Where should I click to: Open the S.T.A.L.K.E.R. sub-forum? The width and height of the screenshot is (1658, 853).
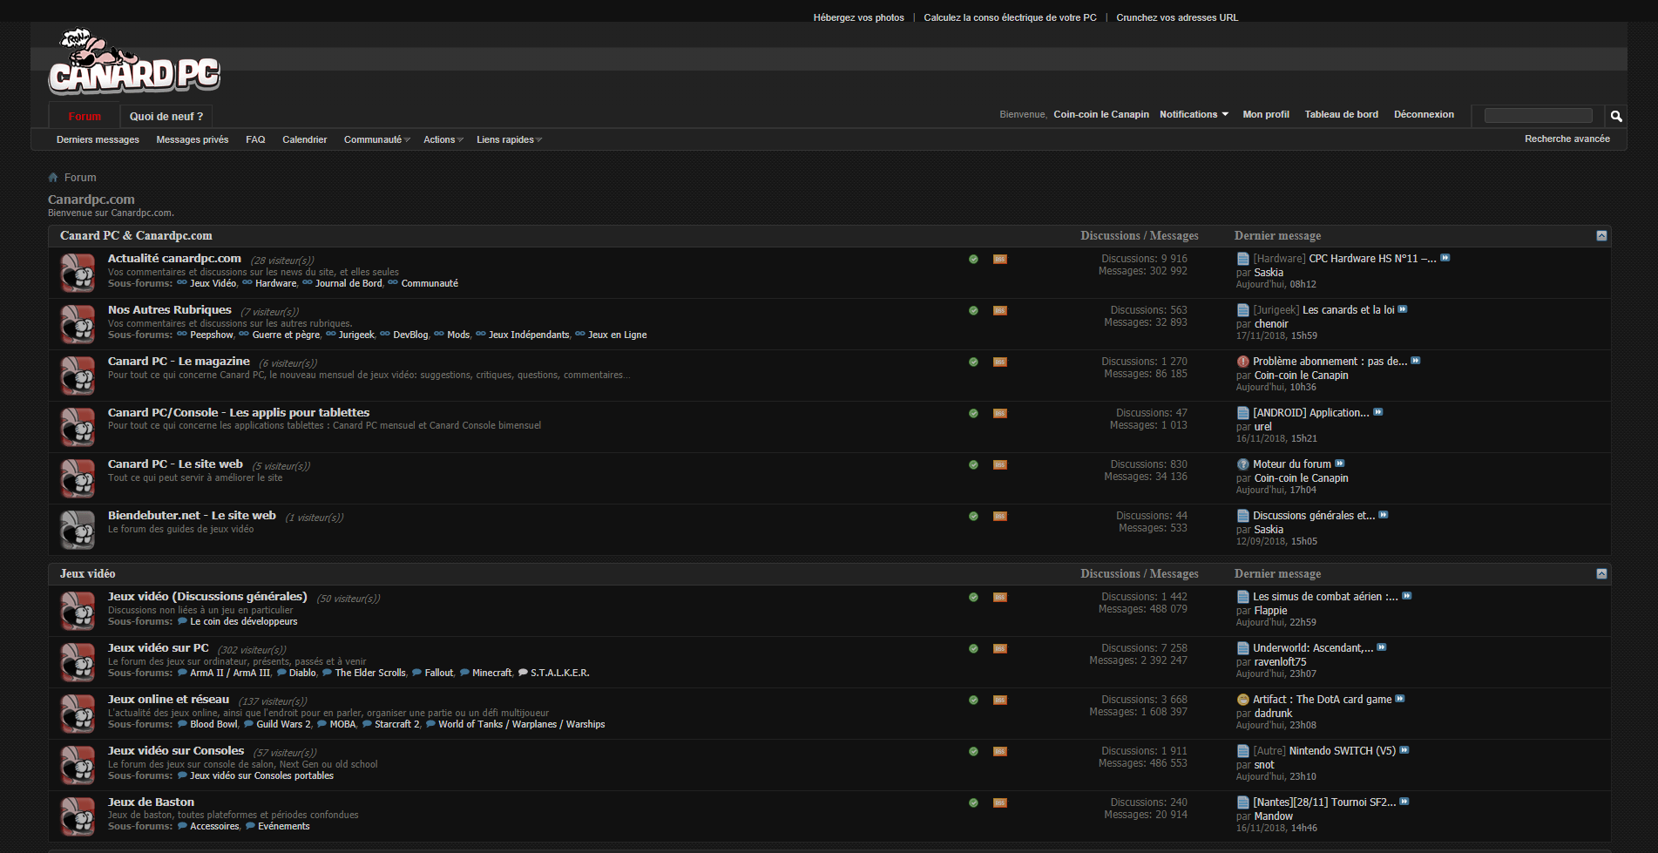tap(559, 673)
